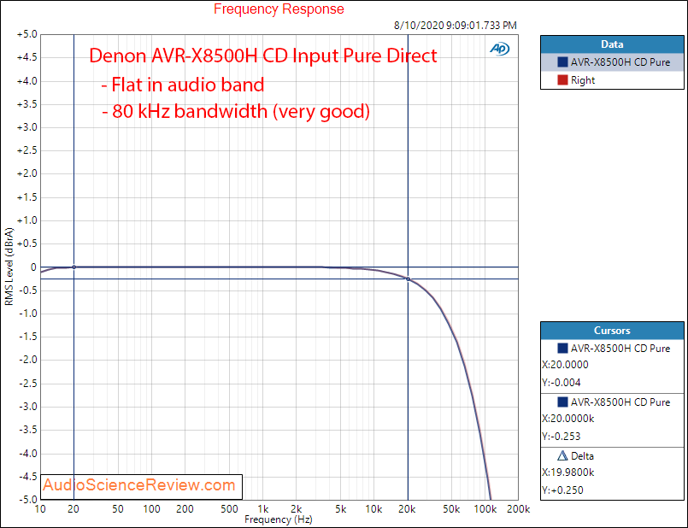The image size is (688, 528).
Task: Click the 200k tick label on the frequency axis
Action: coord(518,509)
